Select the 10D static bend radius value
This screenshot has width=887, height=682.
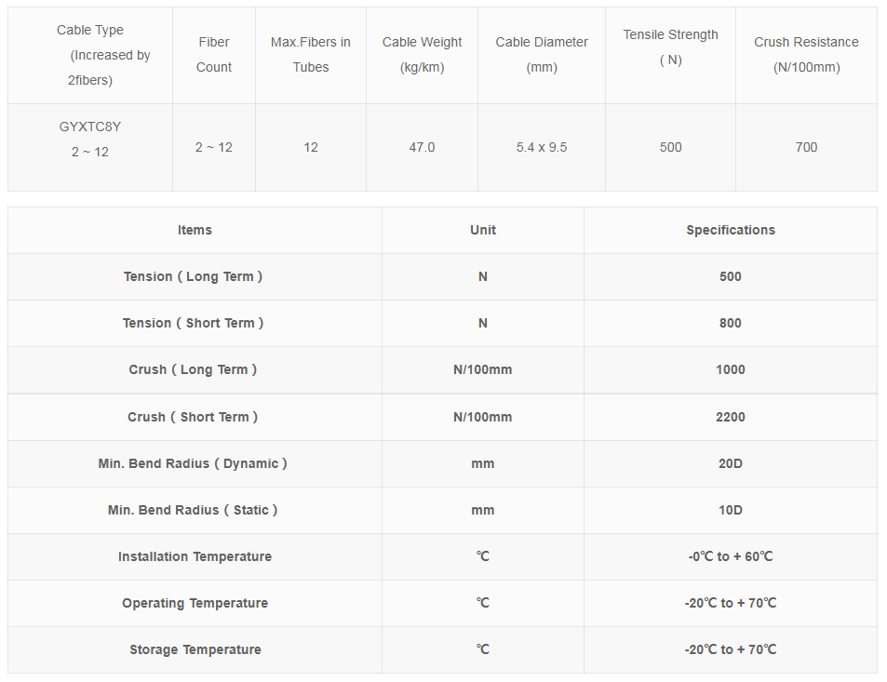click(731, 510)
